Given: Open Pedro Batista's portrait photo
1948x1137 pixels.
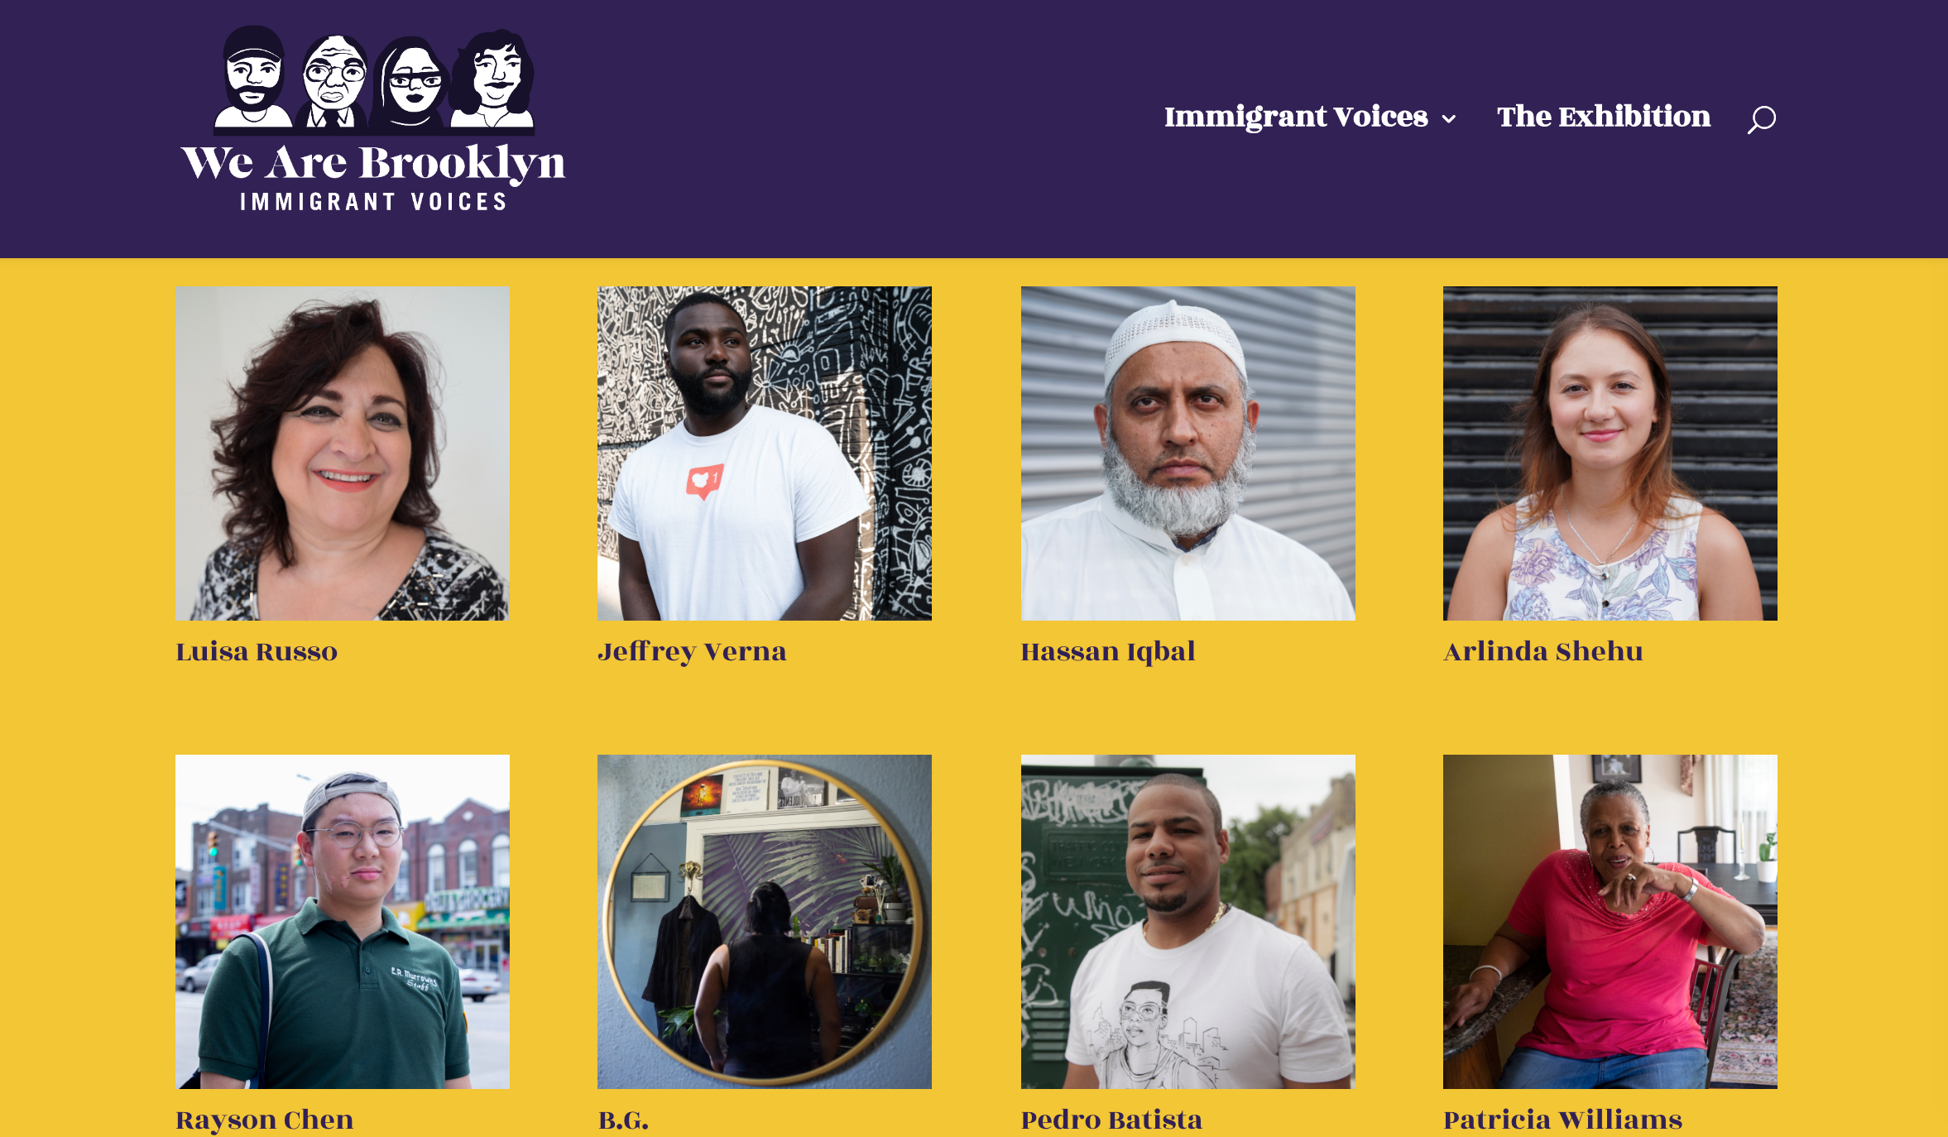Looking at the screenshot, I should (x=1188, y=922).
